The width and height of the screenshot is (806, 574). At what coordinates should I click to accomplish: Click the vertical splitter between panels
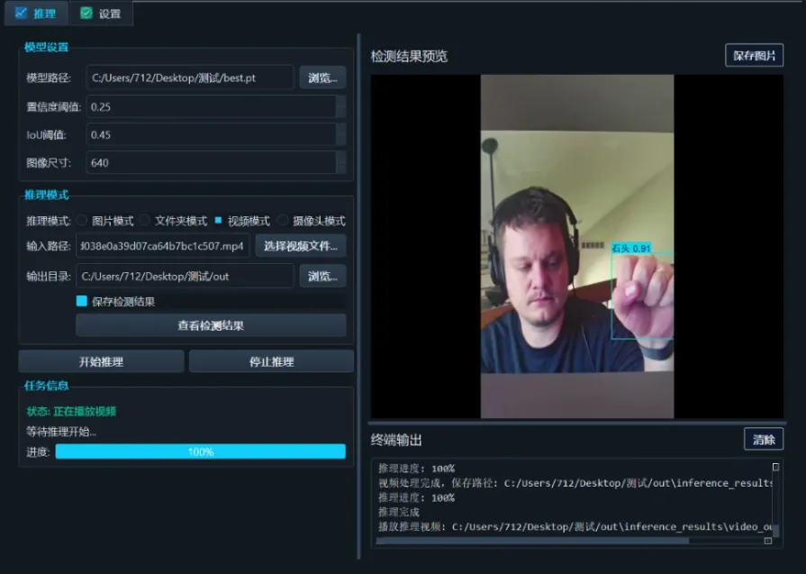[x=358, y=296]
